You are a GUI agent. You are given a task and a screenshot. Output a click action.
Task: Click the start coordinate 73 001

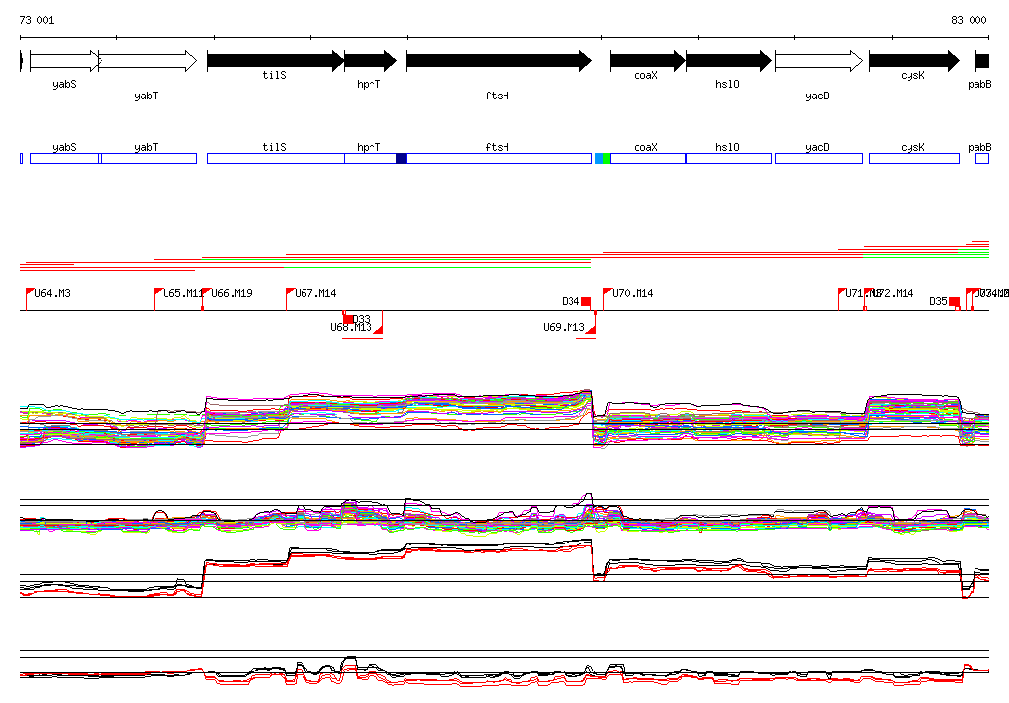(x=36, y=20)
